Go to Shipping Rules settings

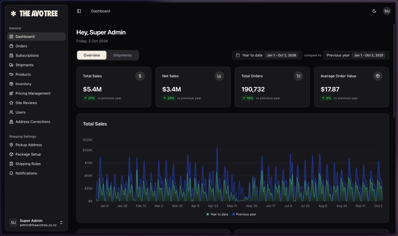click(36, 164)
